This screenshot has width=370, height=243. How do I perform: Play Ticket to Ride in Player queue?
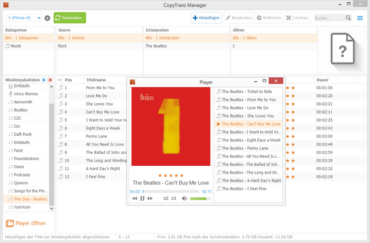(x=249, y=91)
